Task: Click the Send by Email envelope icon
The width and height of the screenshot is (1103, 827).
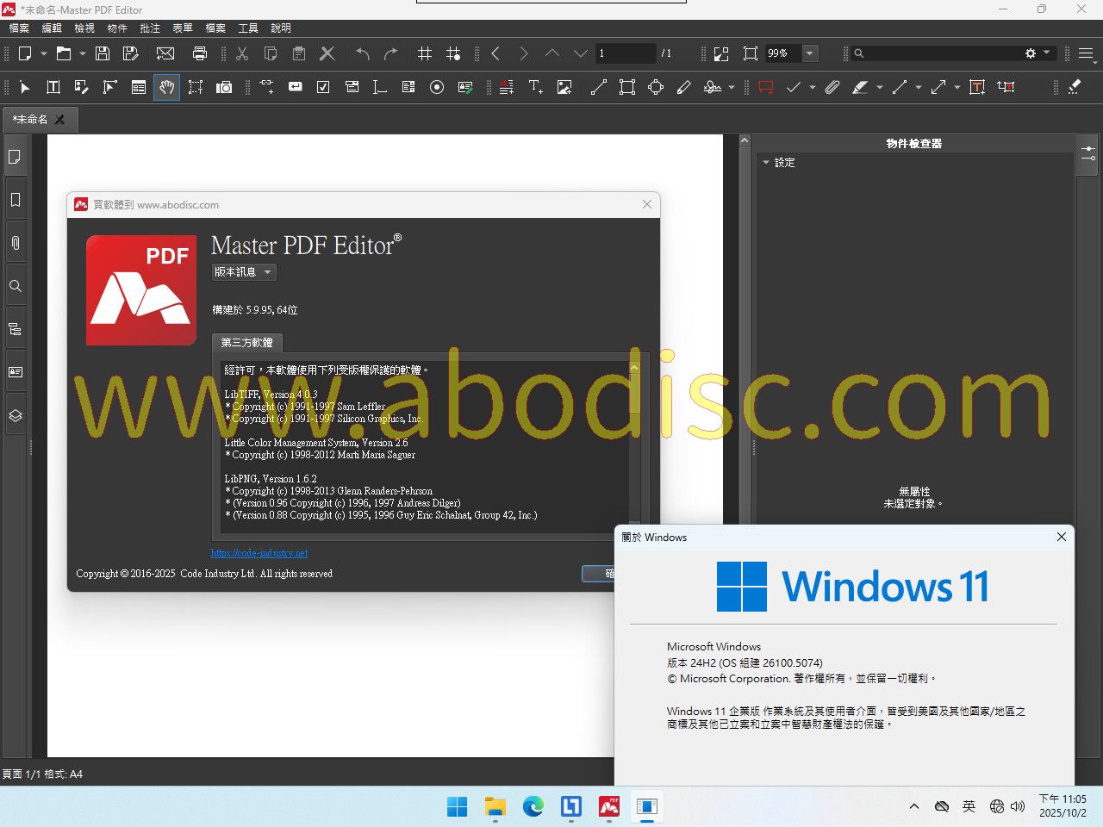Action: click(165, 53)
